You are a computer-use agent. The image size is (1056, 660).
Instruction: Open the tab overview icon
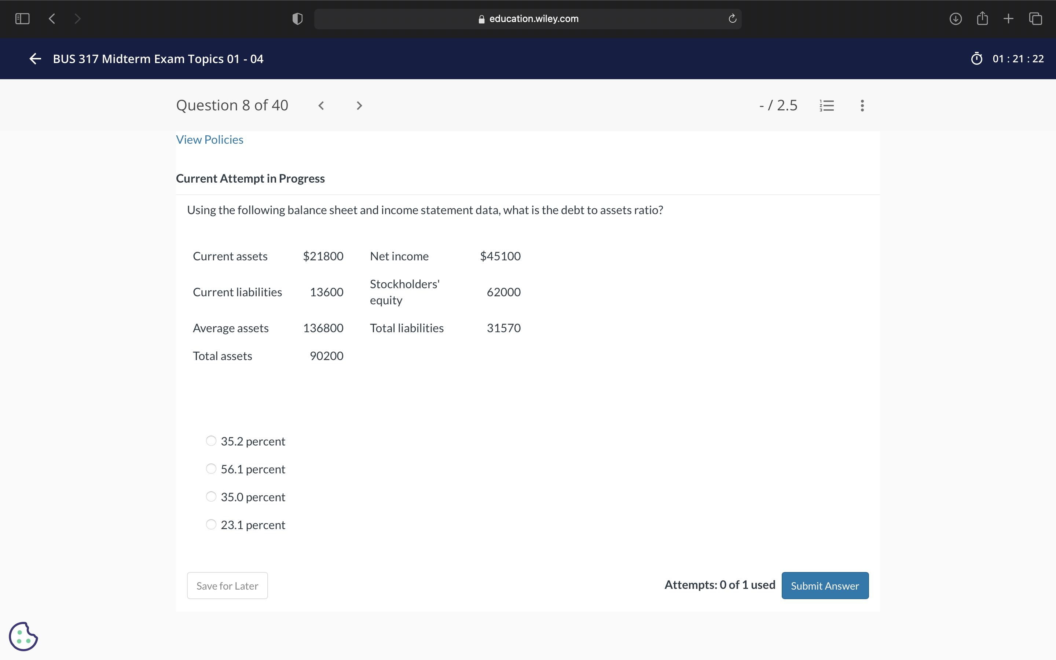coord(1035,18)
